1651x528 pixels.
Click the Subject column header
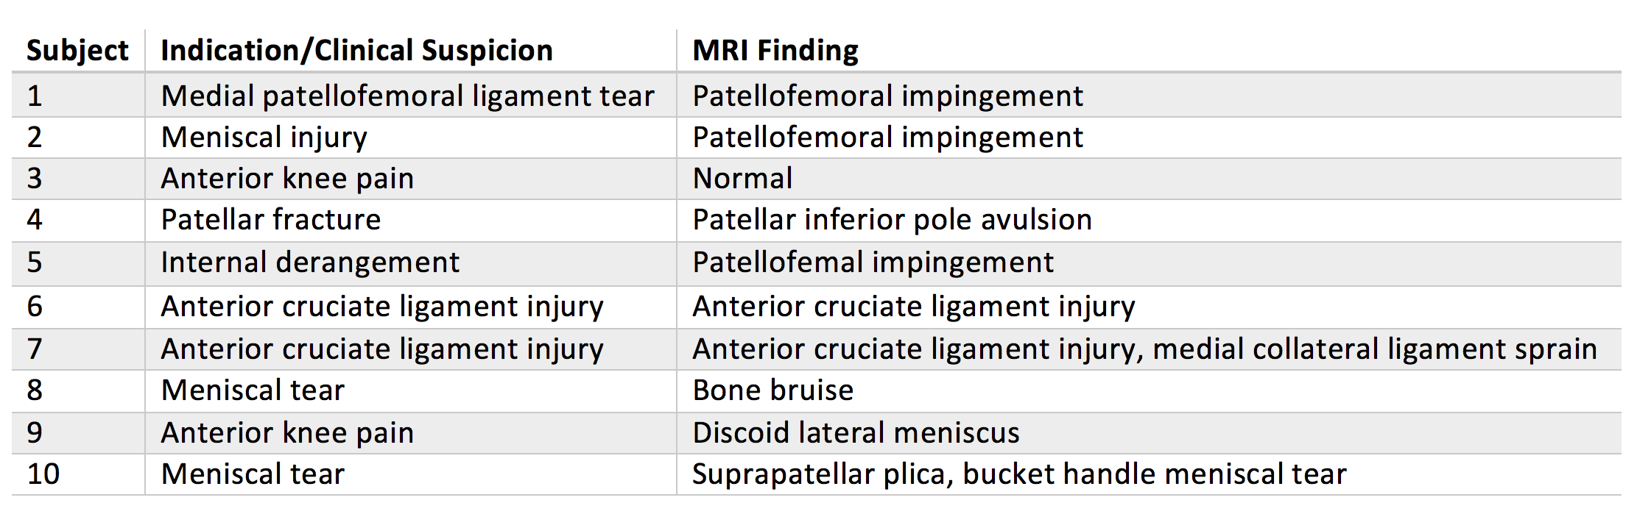coord(77,51)
